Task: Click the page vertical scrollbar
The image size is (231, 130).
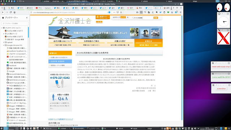Action: pos(182,68)
